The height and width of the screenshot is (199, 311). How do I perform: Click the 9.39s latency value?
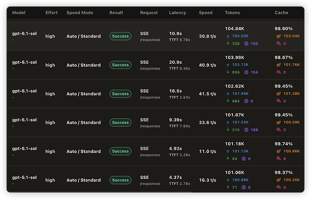coord(175,120)
